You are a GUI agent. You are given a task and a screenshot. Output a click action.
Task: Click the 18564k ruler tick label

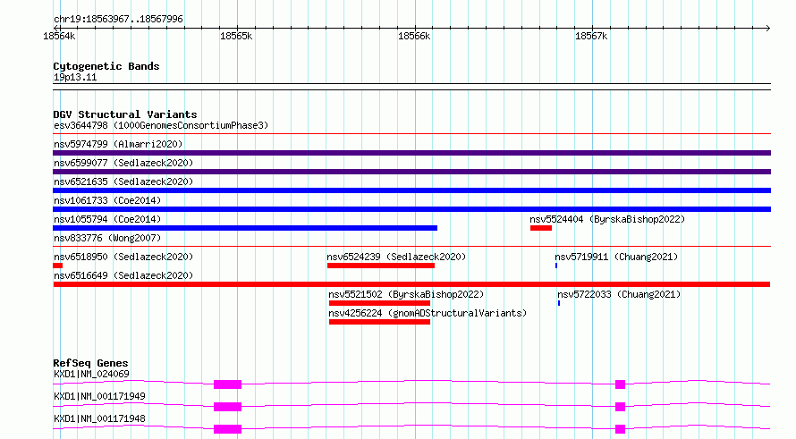pos(59,36)
